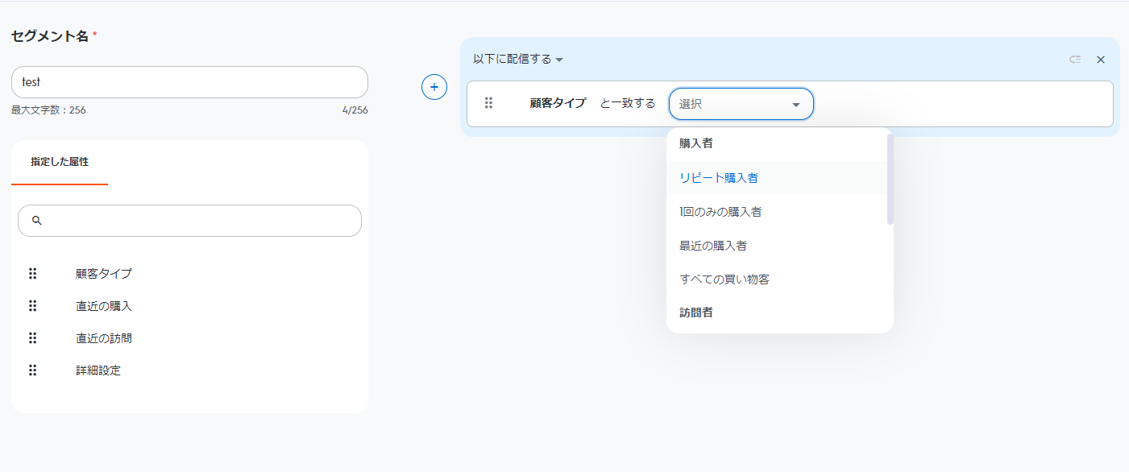The image size is (1129, 472).
Task: Click drag handle in the condition row
Action: [x=488, y=103]
